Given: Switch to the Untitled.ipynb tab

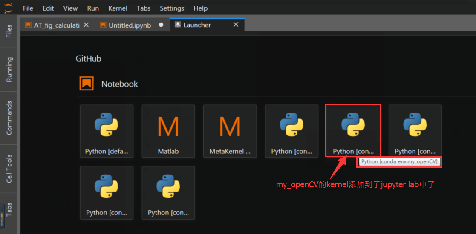Looking at the screenshot, I should 130,25.
